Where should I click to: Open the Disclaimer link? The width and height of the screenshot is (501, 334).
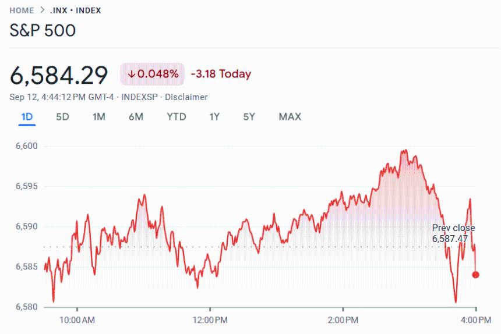pos(186,97)
